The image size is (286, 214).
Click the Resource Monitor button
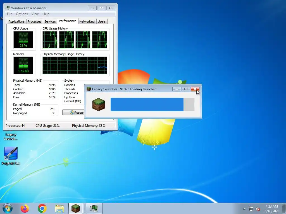[73, 113]
